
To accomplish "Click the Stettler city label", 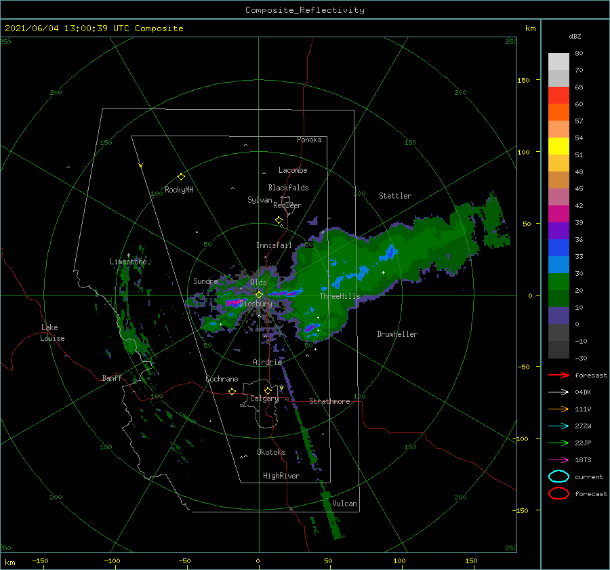I will [395, 196].
